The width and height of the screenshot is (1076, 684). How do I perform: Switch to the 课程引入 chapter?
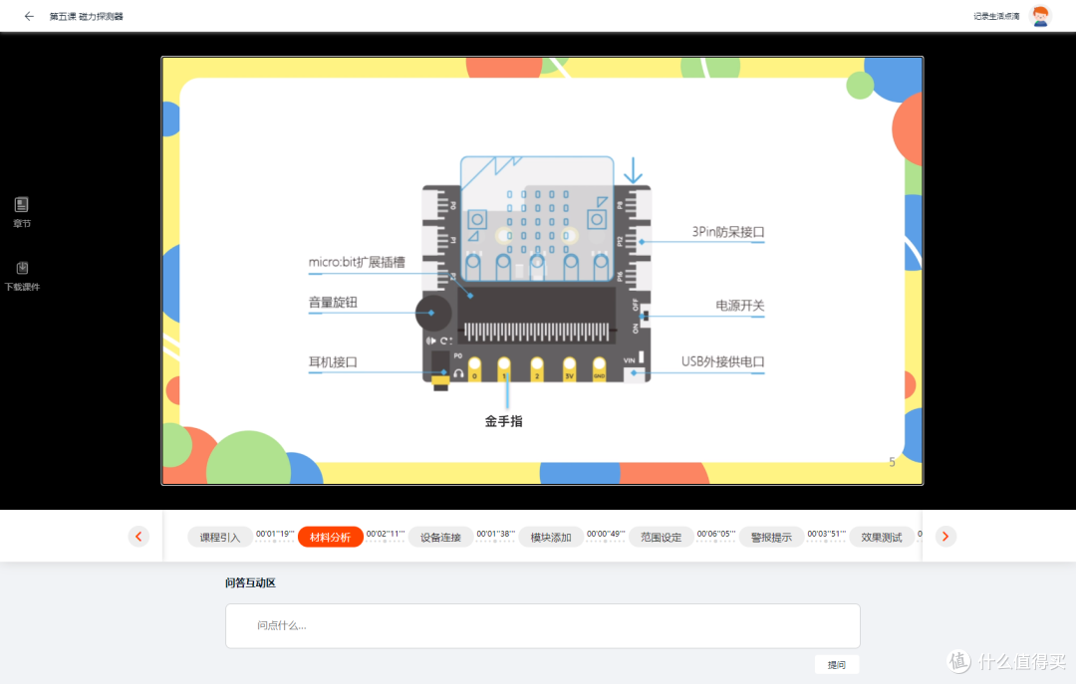[219, 538]
